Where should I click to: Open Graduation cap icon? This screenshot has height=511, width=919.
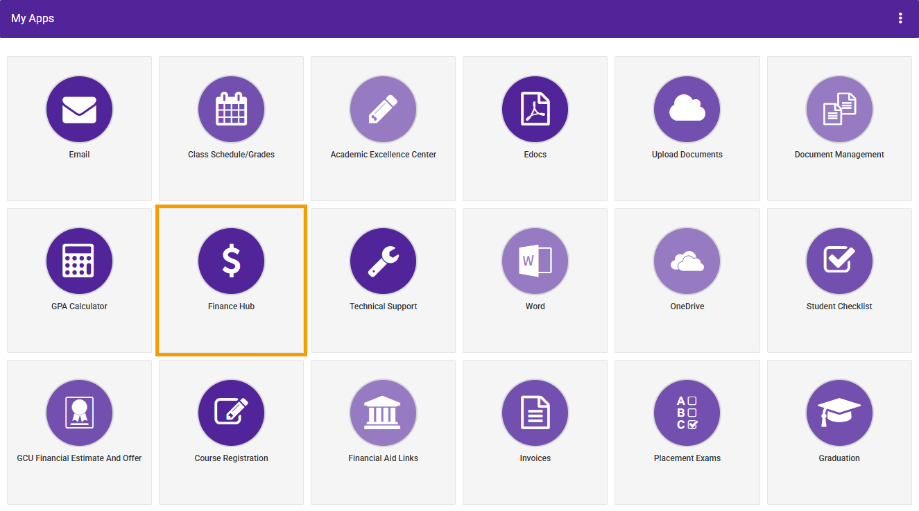[x=839, y=413]
